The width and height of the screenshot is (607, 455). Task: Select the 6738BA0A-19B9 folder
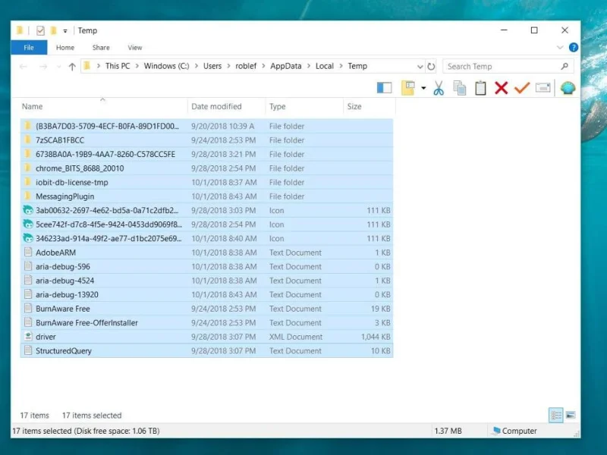click(x=206, y=154)
